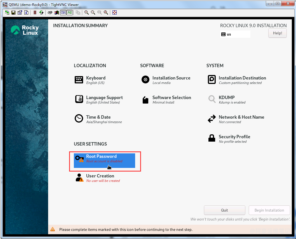Click the TightVNC new connection icon
The height and width of the screenshot is (239, 296).
7,13
